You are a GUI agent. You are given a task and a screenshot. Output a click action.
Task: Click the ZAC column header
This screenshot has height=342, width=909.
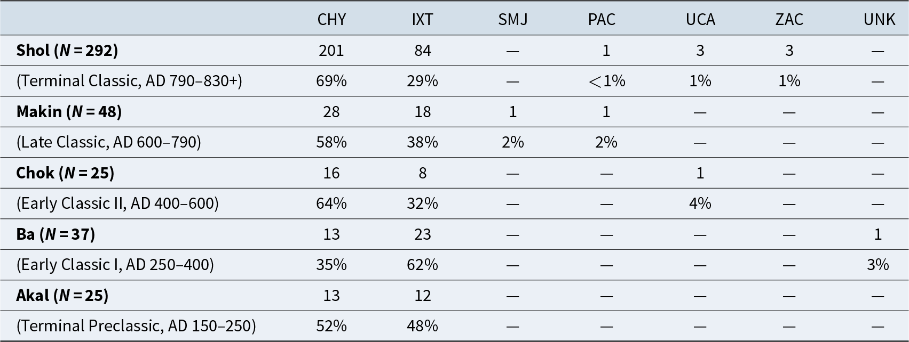(x=789, y=20)
